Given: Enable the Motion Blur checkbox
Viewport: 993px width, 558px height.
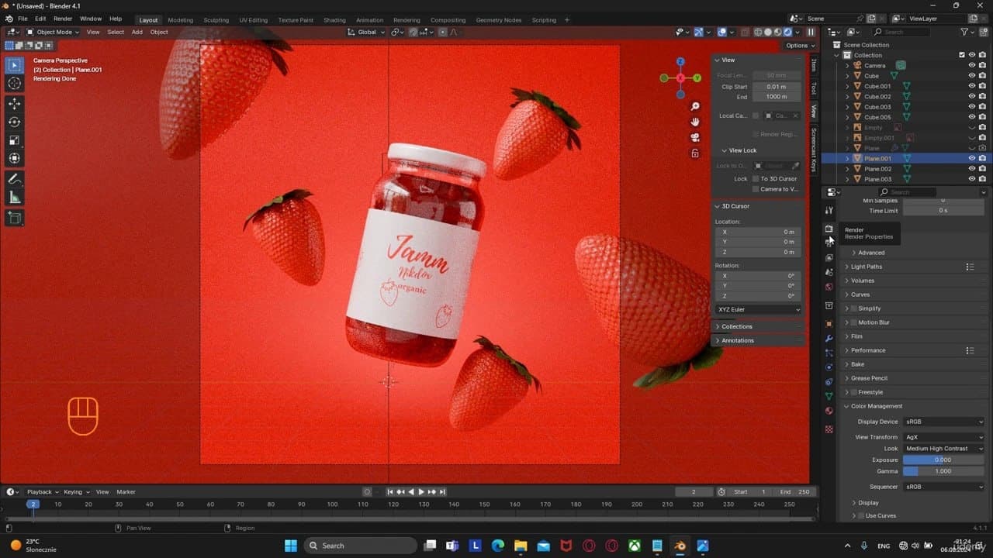Looking at the screenshot, I should 853,322.
